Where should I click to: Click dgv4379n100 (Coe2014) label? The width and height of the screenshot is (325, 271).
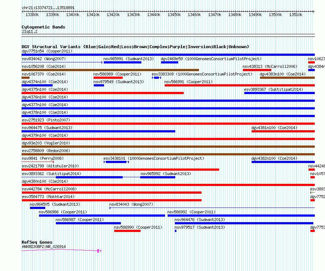(x=45, y=135)
